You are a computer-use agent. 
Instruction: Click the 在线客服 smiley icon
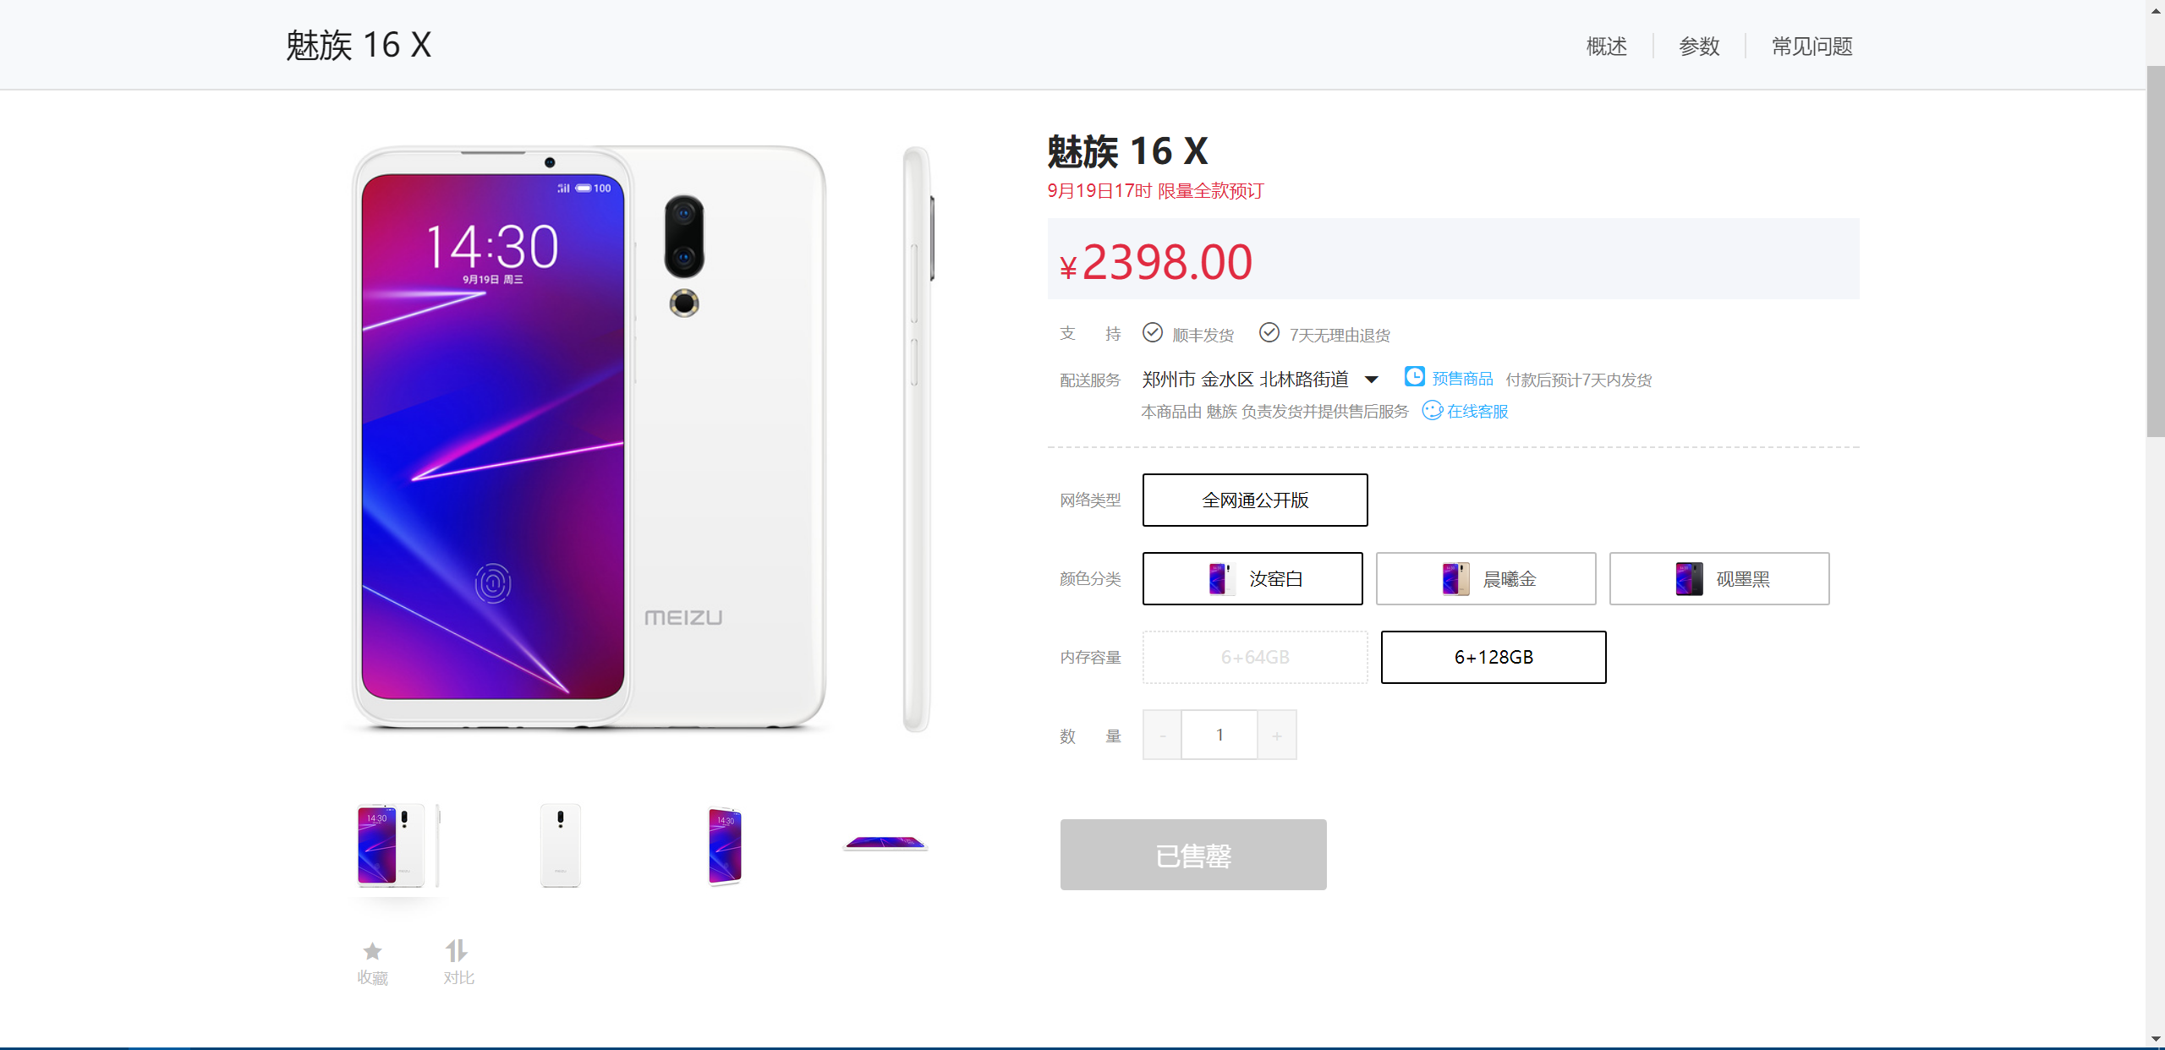point(1432,411)
